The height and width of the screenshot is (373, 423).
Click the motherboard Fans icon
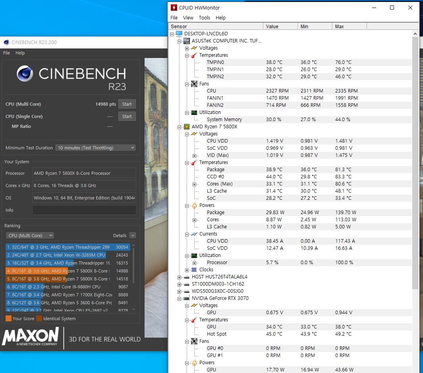194,84
